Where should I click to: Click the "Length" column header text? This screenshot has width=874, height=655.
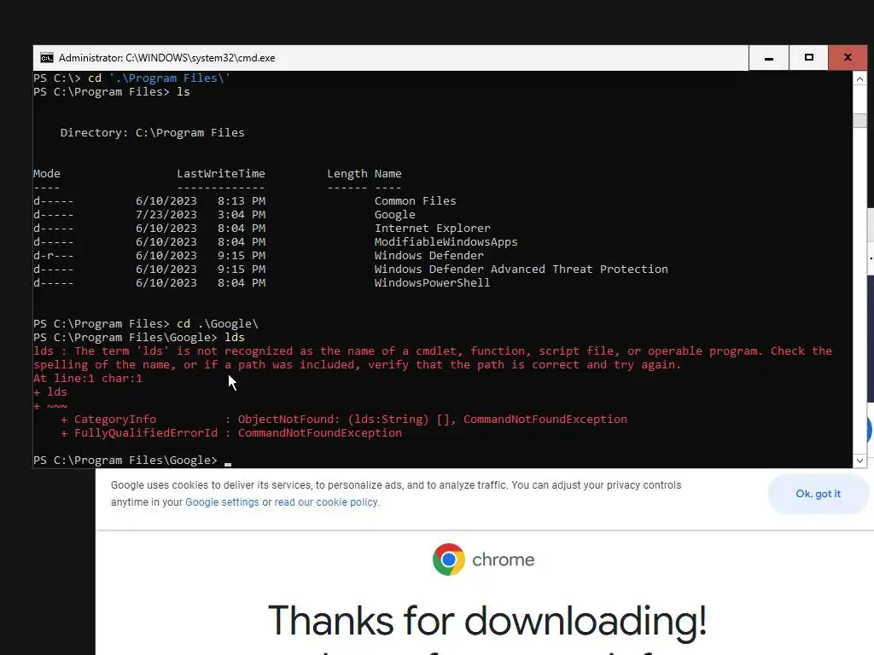click(347, 173)
